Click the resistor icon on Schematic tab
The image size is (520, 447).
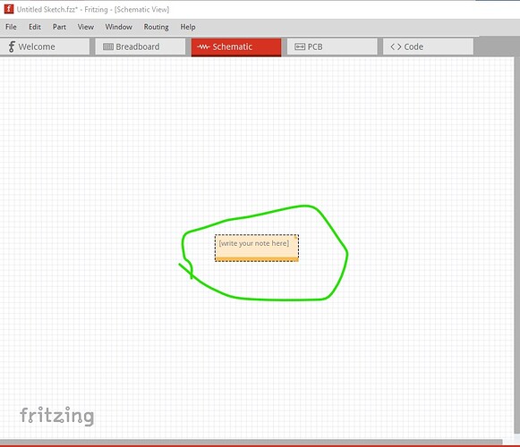tap(203, 47)
